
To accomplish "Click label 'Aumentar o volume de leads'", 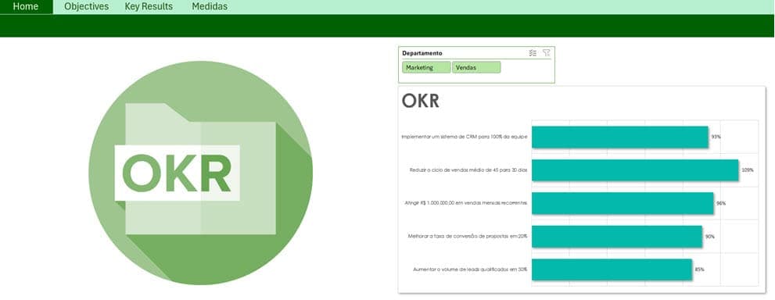I will click(x=470, y=270).
